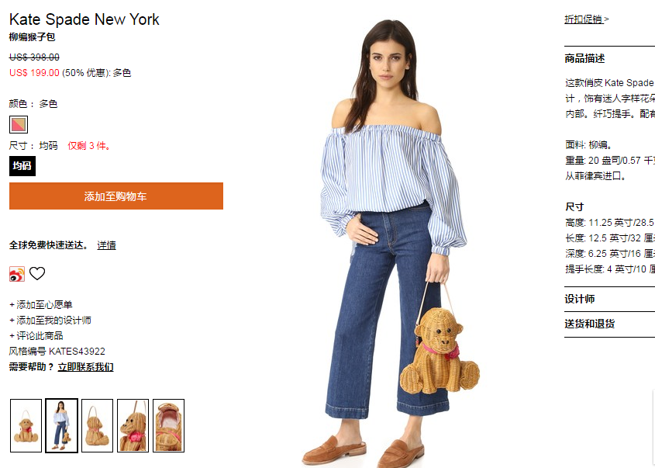This screenshot has height=468, width=655.
Task: View fifth thumbnail showing bag interior
Action: (x=169, y=425)
